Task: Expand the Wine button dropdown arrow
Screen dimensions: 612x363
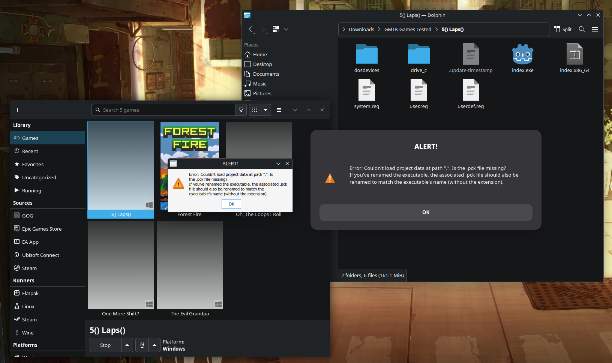Action: (x=154, y=345)
